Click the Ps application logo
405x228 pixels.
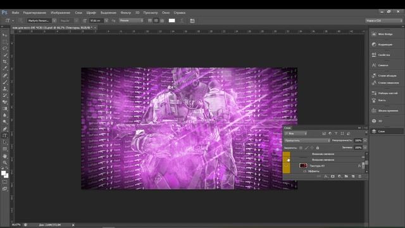[x=4, y=13]
